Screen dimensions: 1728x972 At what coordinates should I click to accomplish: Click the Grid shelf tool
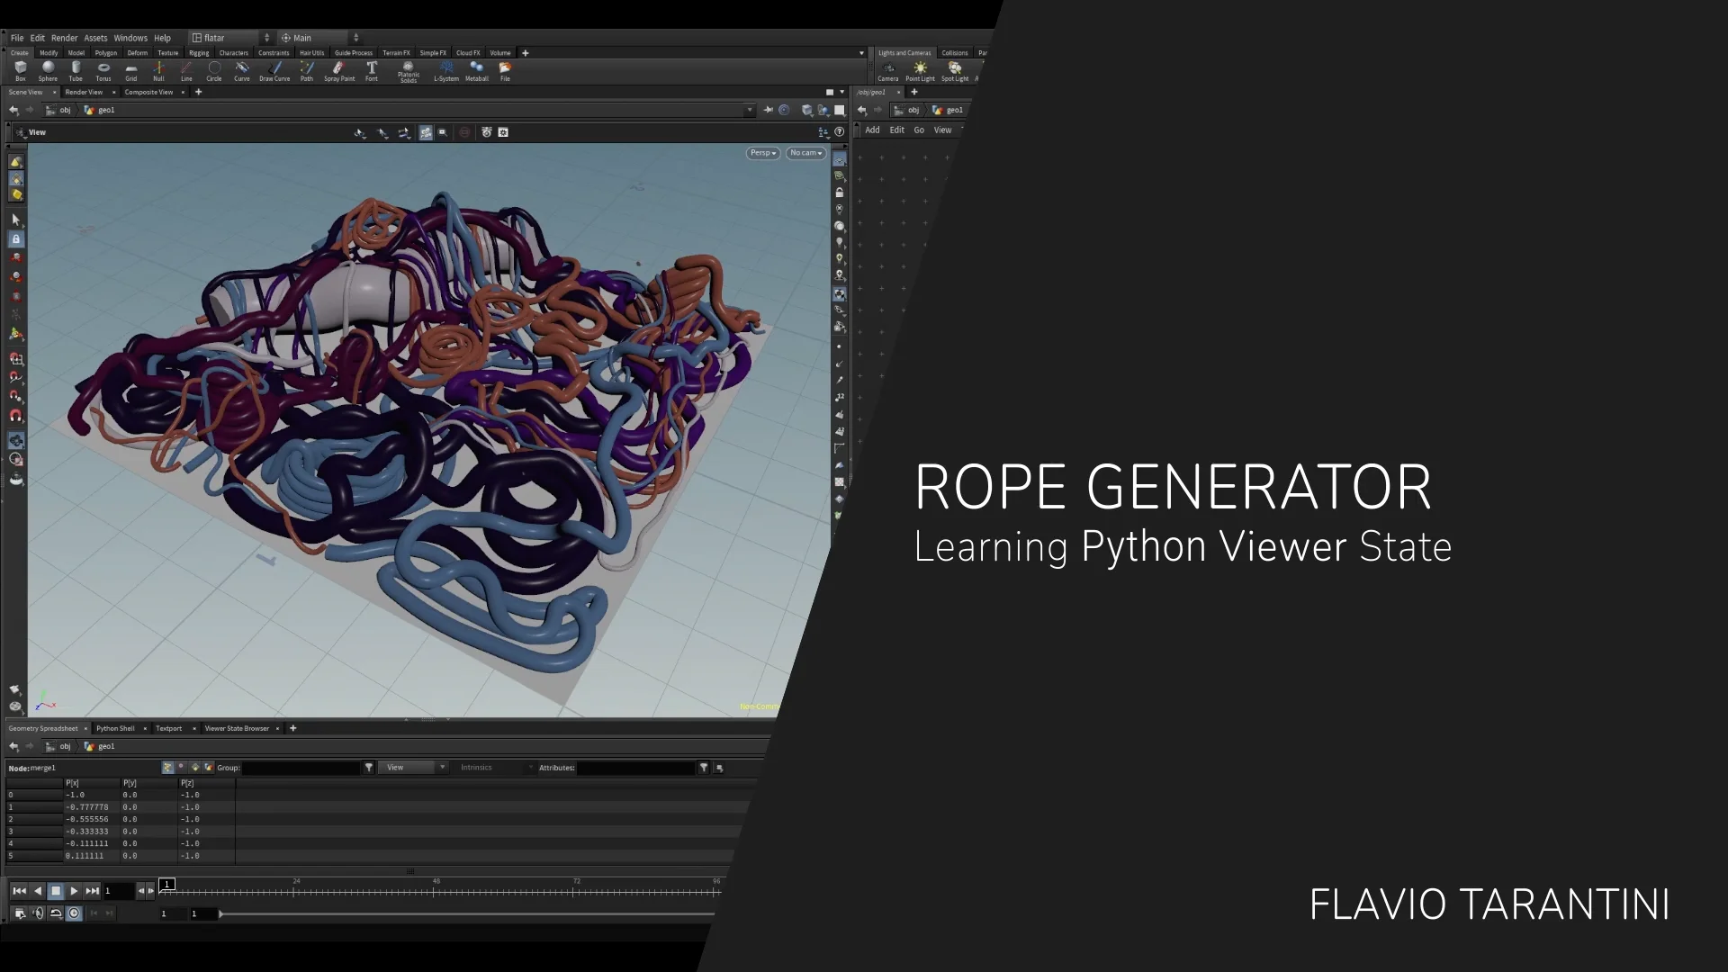(131, 71)
